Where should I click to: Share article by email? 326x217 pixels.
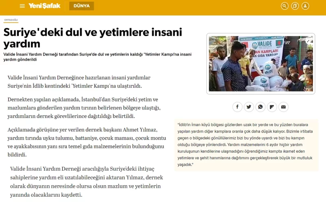[x=284, y=107]
